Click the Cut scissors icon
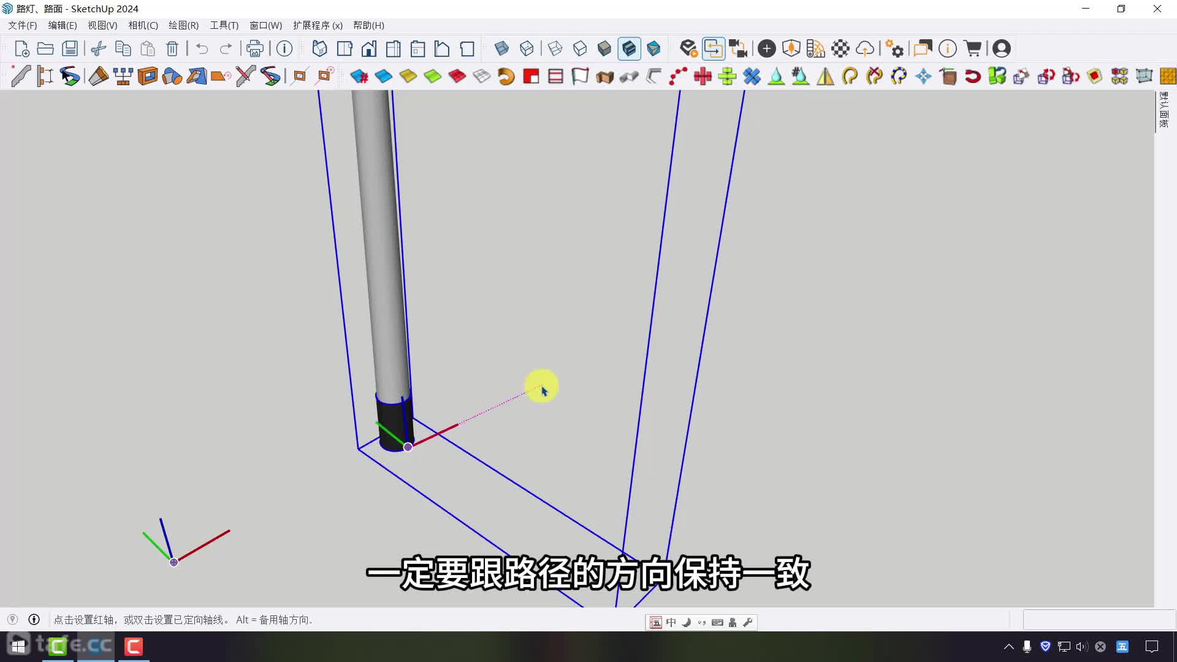Viewport: 1177px width, 662px height. pos(98,48)
